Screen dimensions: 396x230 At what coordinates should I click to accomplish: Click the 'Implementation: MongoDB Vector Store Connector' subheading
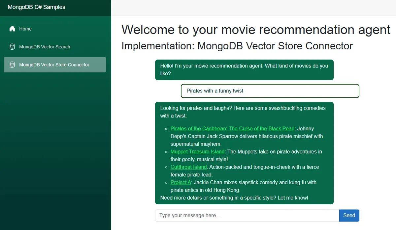(x=237, y=46)
